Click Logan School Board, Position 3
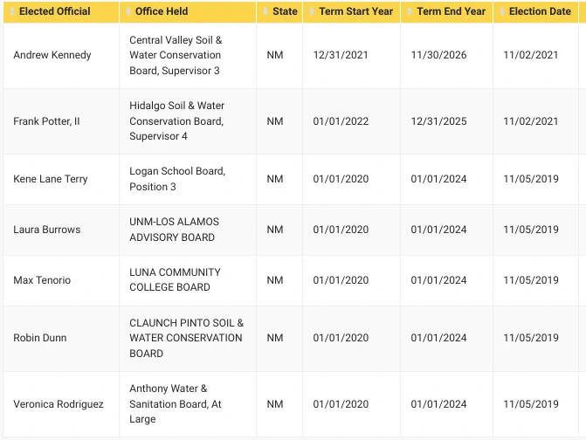Viewport: 586px width, 440px height. click(177, 179)
